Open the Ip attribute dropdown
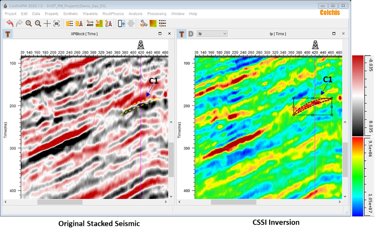 click(212, 34)
